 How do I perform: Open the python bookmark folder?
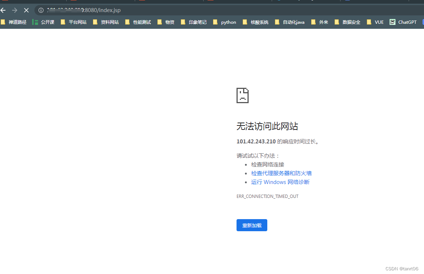(224, 22)
